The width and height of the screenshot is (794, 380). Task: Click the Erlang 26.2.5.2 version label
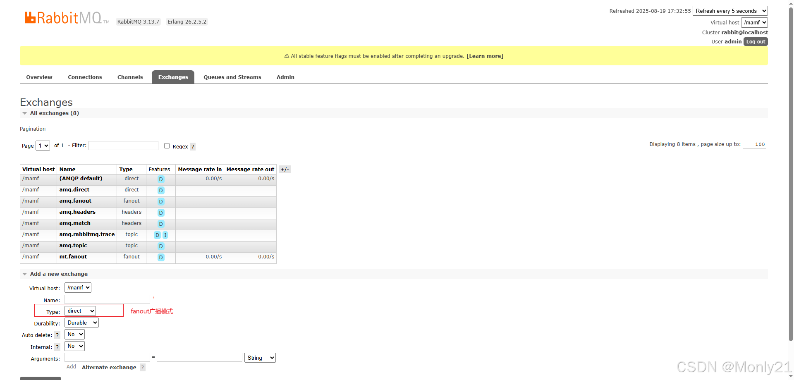click(x=187, y=22)
